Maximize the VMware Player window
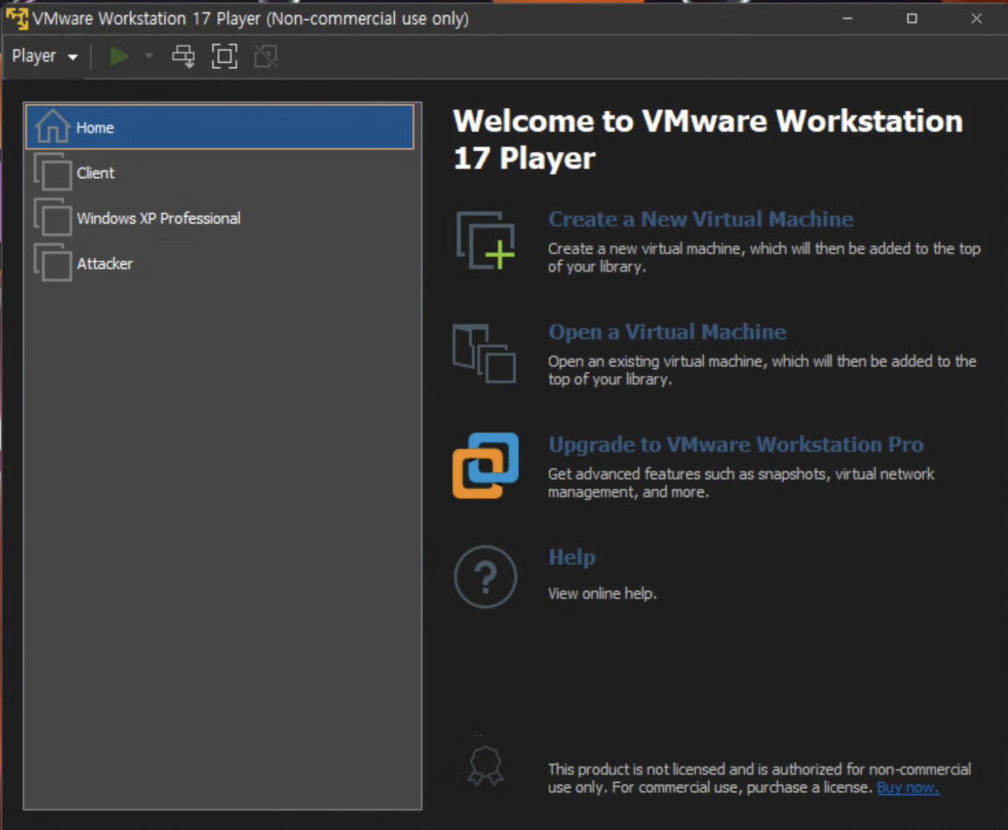Viewport: 1008px width, 830px height. pos(912,18)
